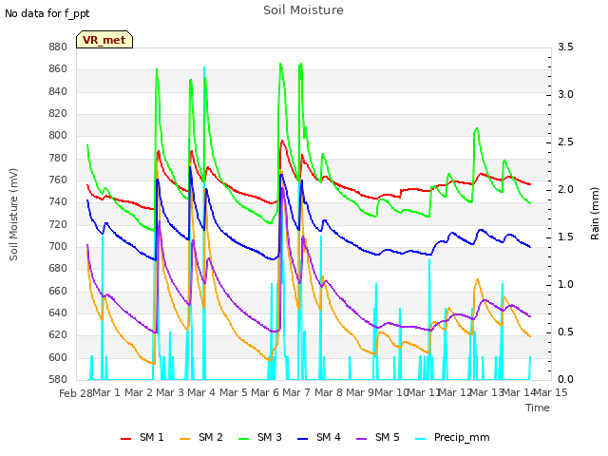This screenshot has width=608, height=456.
Task: Click the 860 left axis value
Action: click(58, 69)
